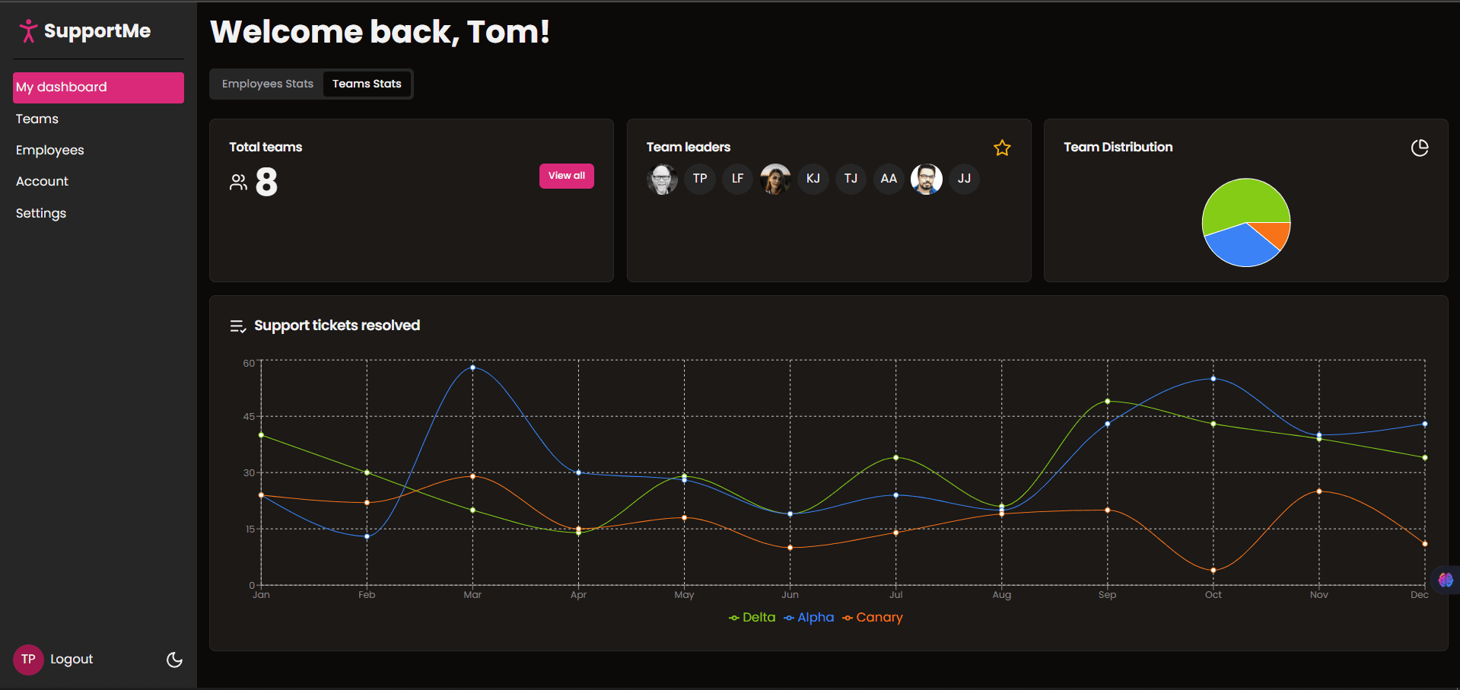Screen dimensions: 1460x690
Task: Open the Team leaders favorites star icon
Action: point(1002,148)
